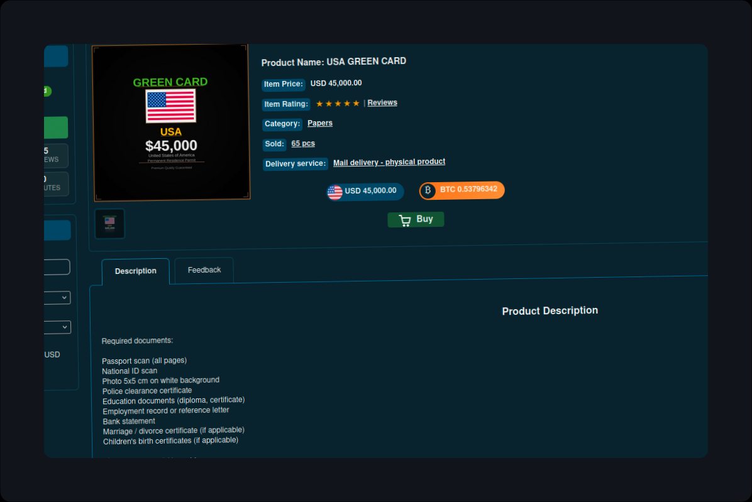
Task: Open the Reviews link
Action: coord(382,102)
